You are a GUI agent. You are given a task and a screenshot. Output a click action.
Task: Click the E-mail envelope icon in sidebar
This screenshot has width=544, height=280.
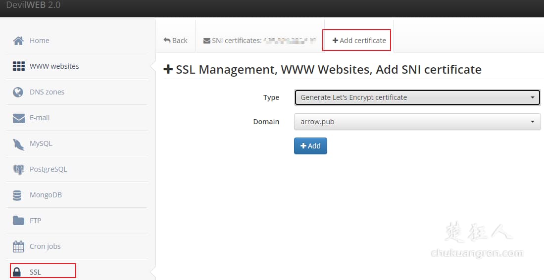[18, 118]
